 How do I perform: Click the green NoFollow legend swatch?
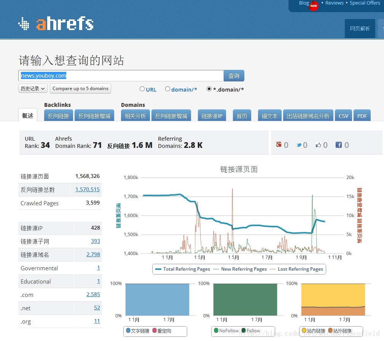216,330
